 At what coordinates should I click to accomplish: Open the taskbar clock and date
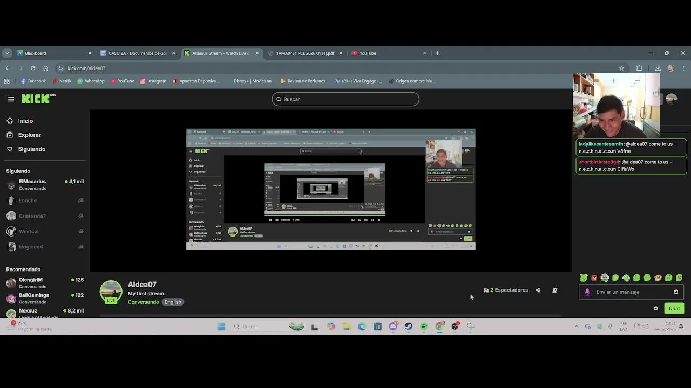[666, 327]
